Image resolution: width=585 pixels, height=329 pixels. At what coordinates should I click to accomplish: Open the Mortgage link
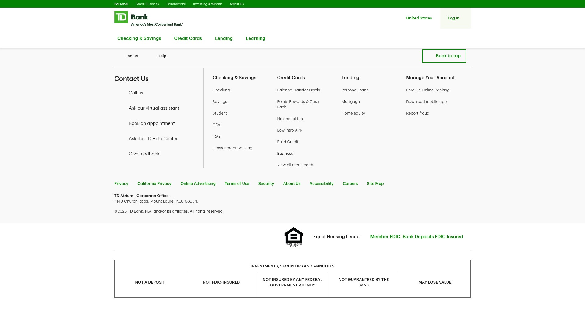(x=351, y=102)
